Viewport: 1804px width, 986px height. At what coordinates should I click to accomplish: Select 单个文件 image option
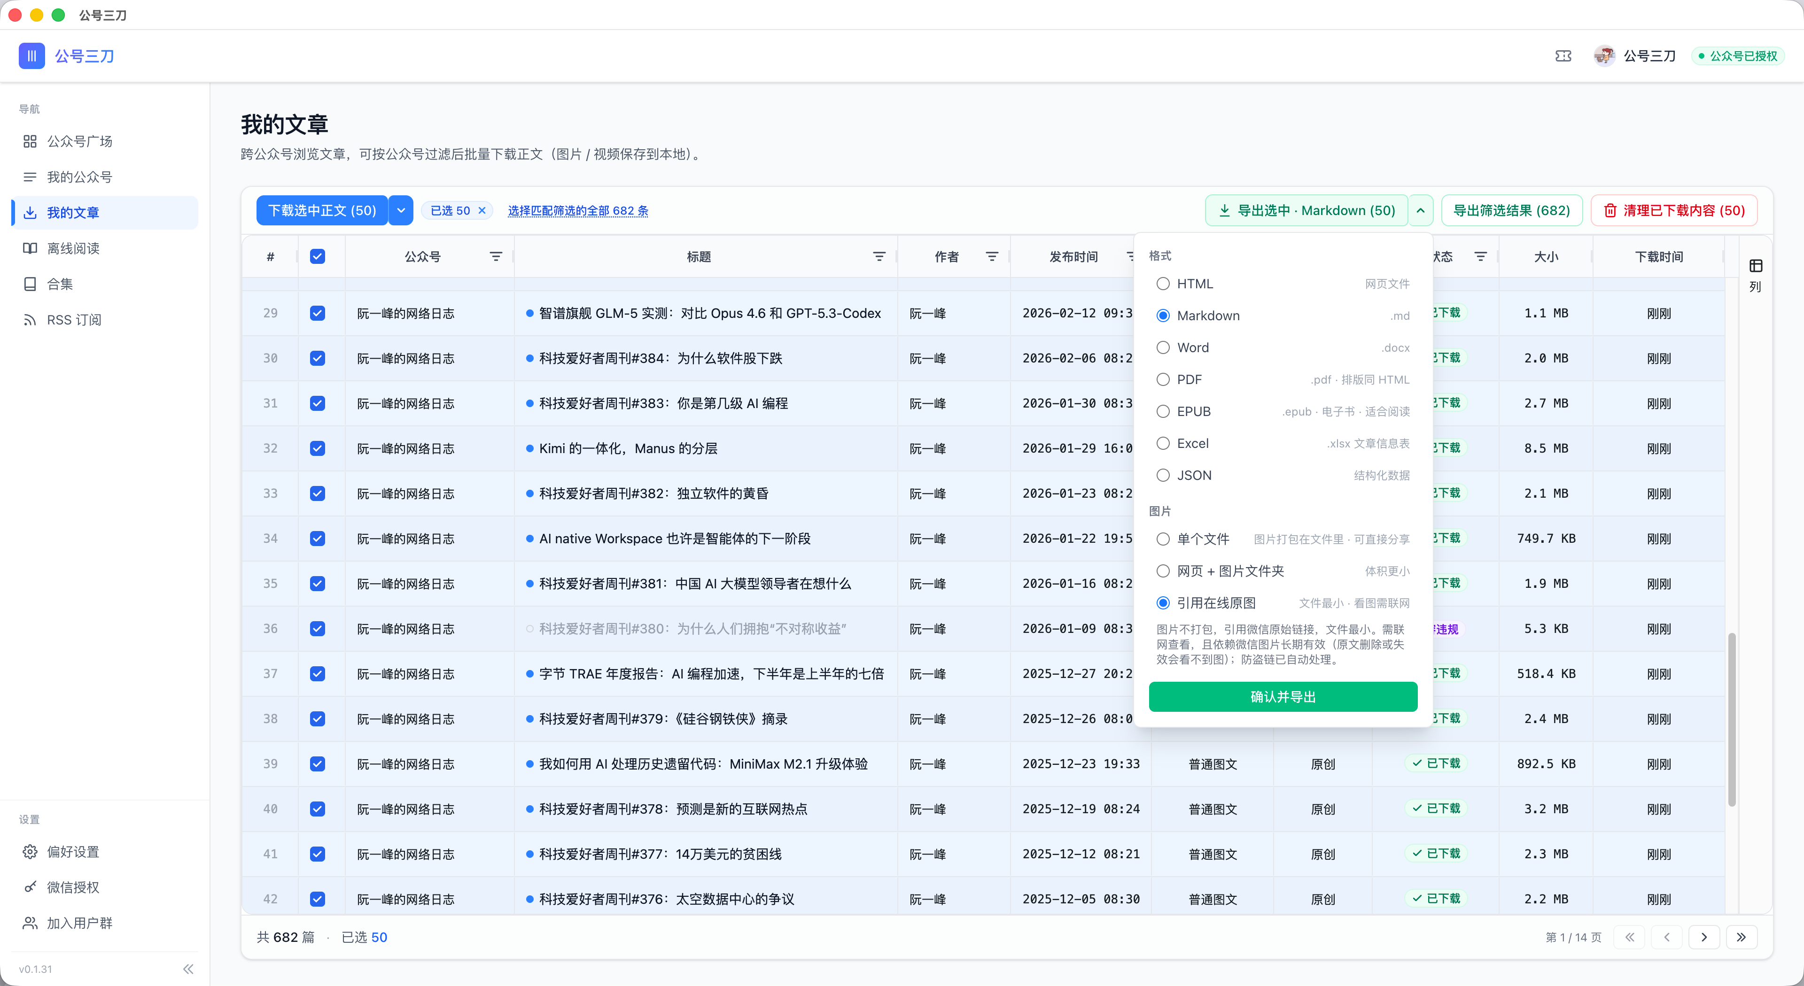1163,539
